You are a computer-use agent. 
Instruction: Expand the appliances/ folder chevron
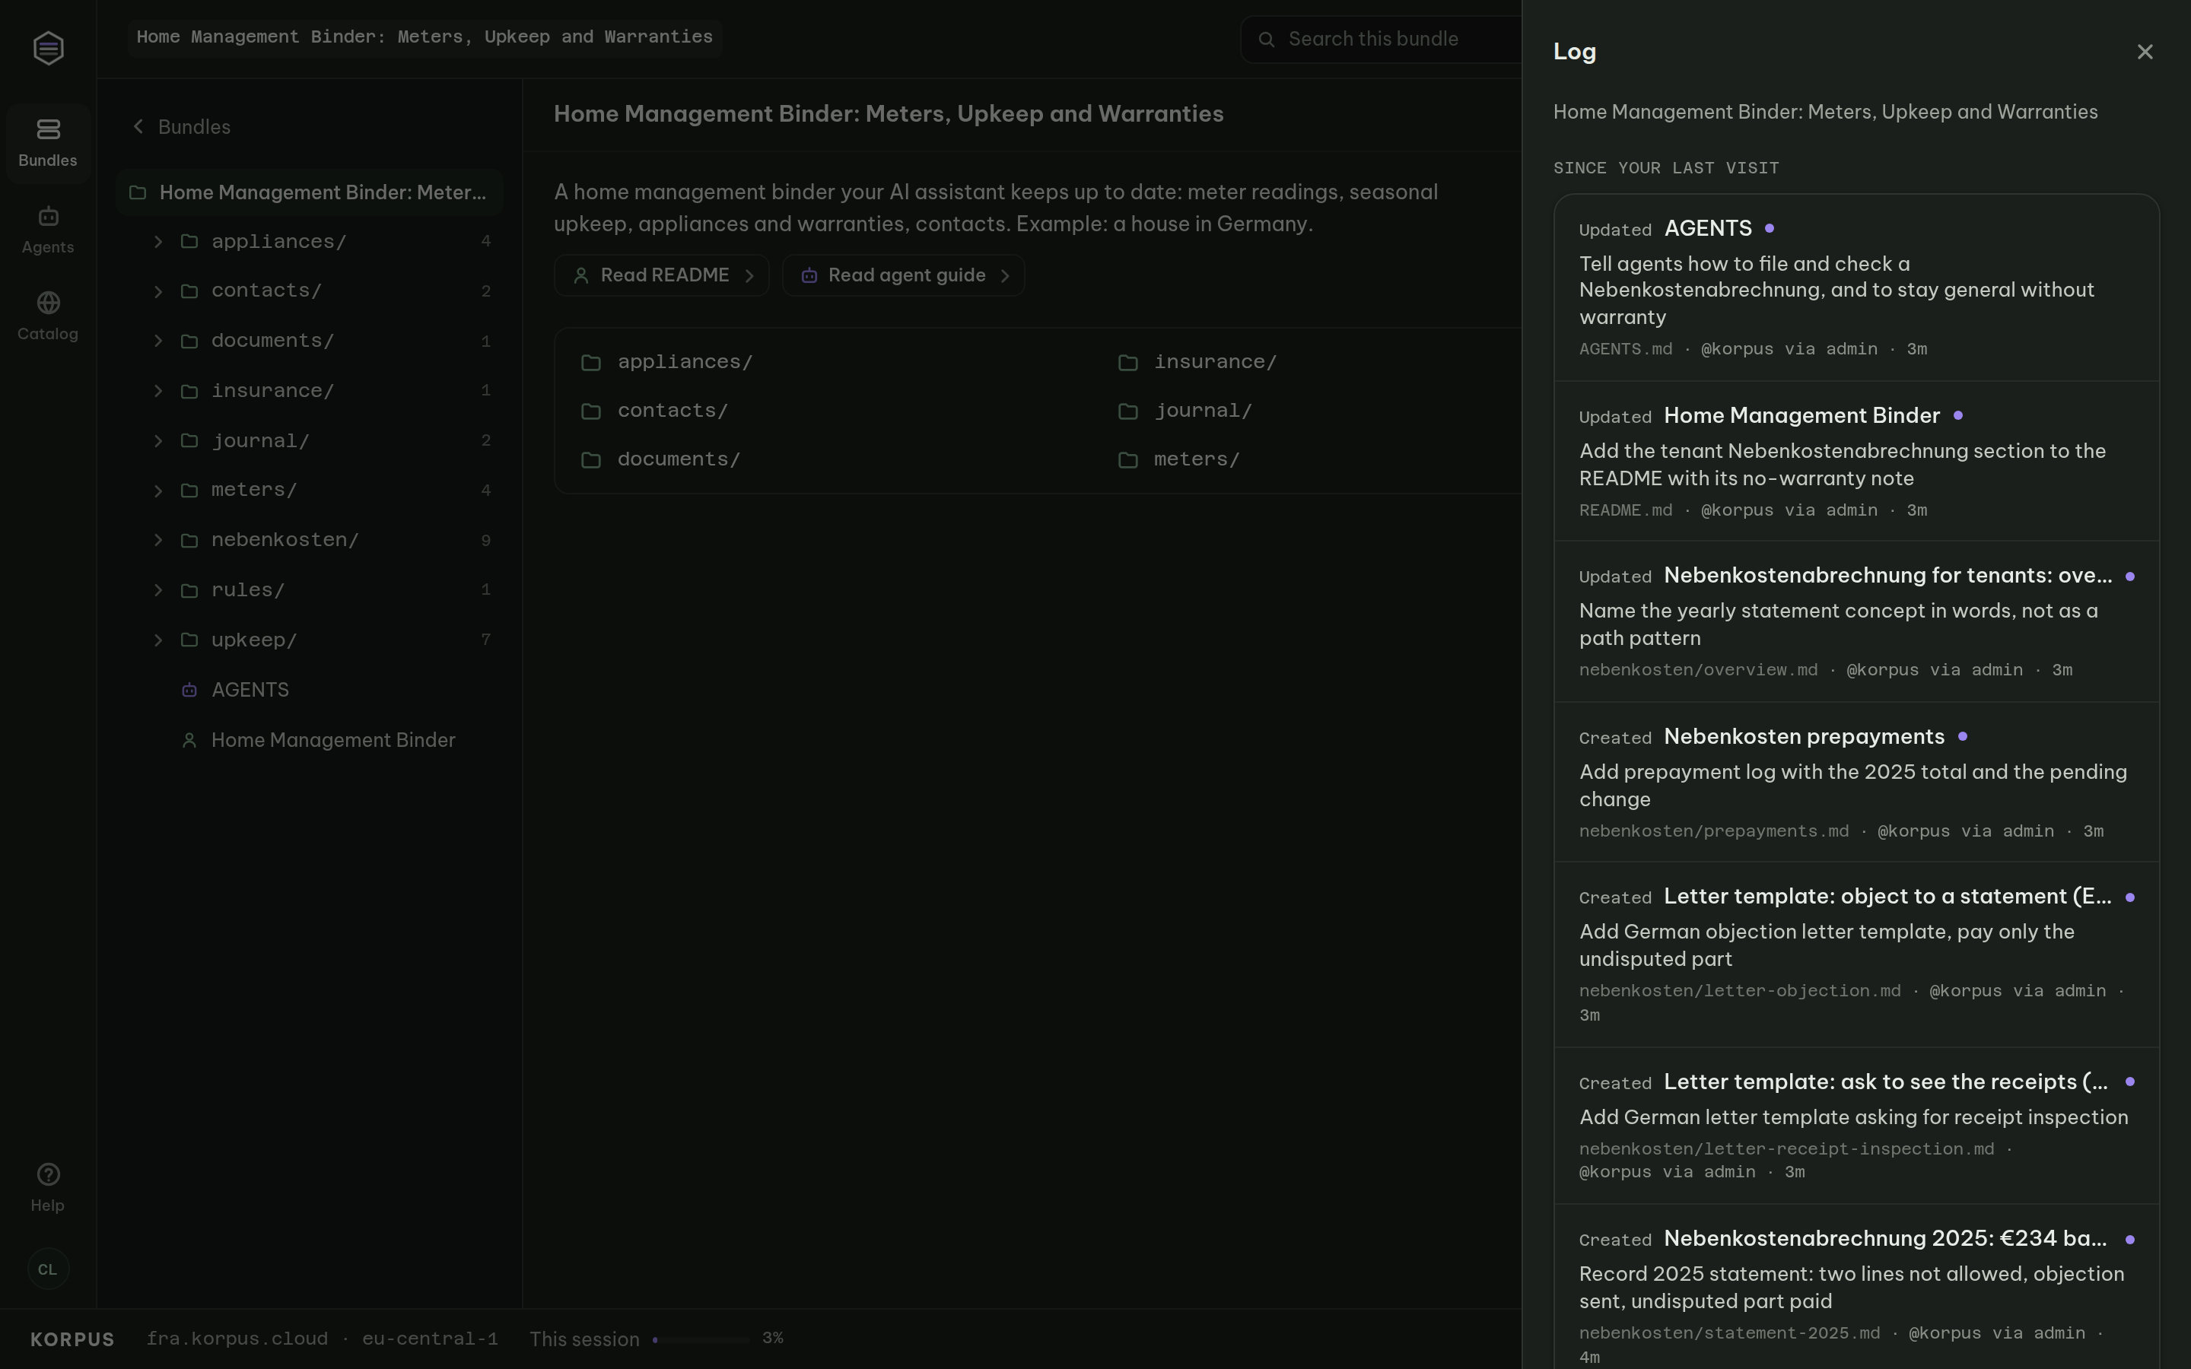(158, 241)
